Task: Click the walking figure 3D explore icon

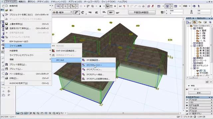Action: tap(199, 6)
